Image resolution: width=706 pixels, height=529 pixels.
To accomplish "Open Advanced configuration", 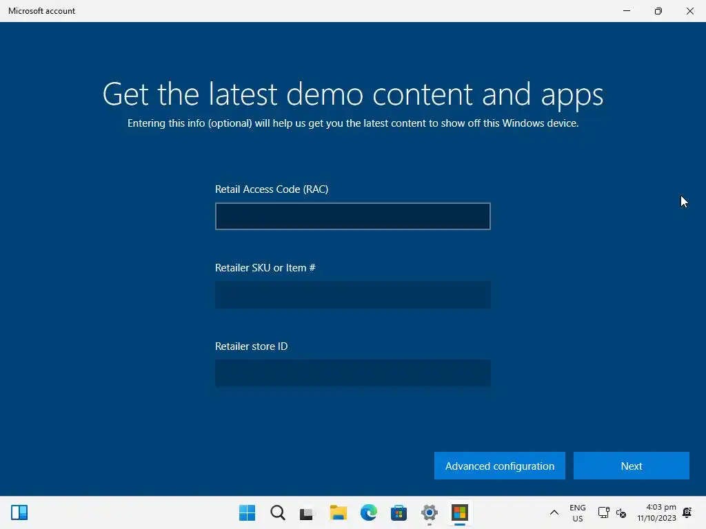I will [499, 466].
